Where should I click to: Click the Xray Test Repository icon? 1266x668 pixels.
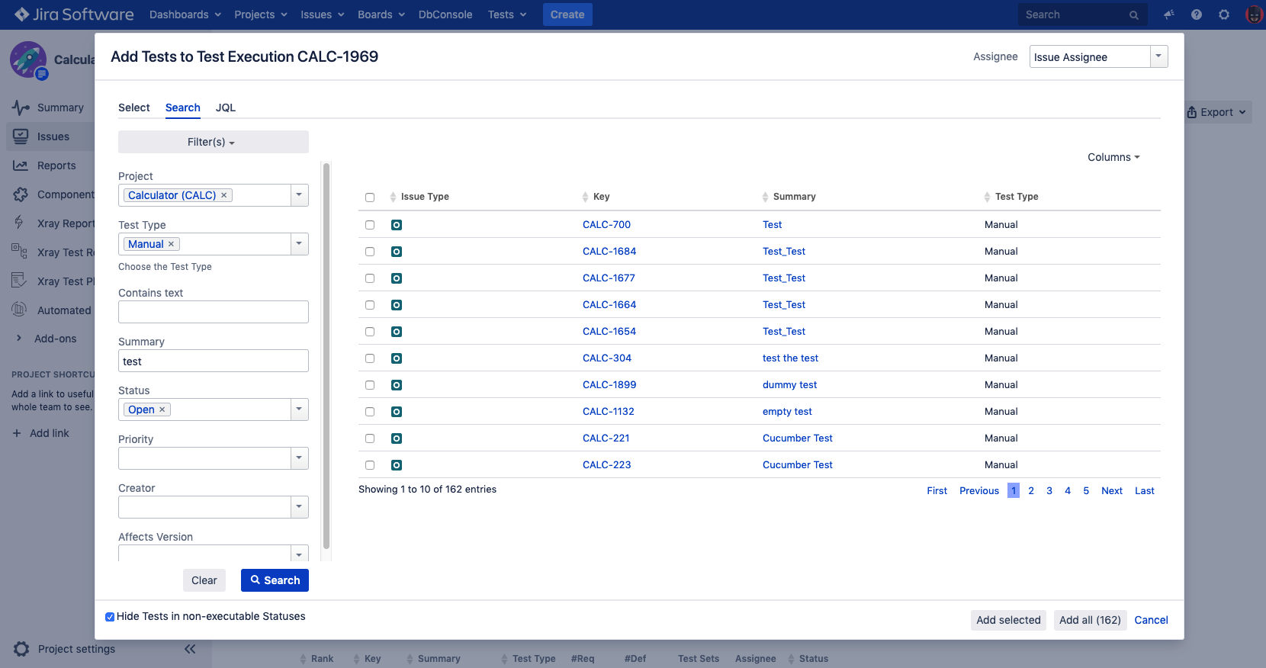point(19,250)
